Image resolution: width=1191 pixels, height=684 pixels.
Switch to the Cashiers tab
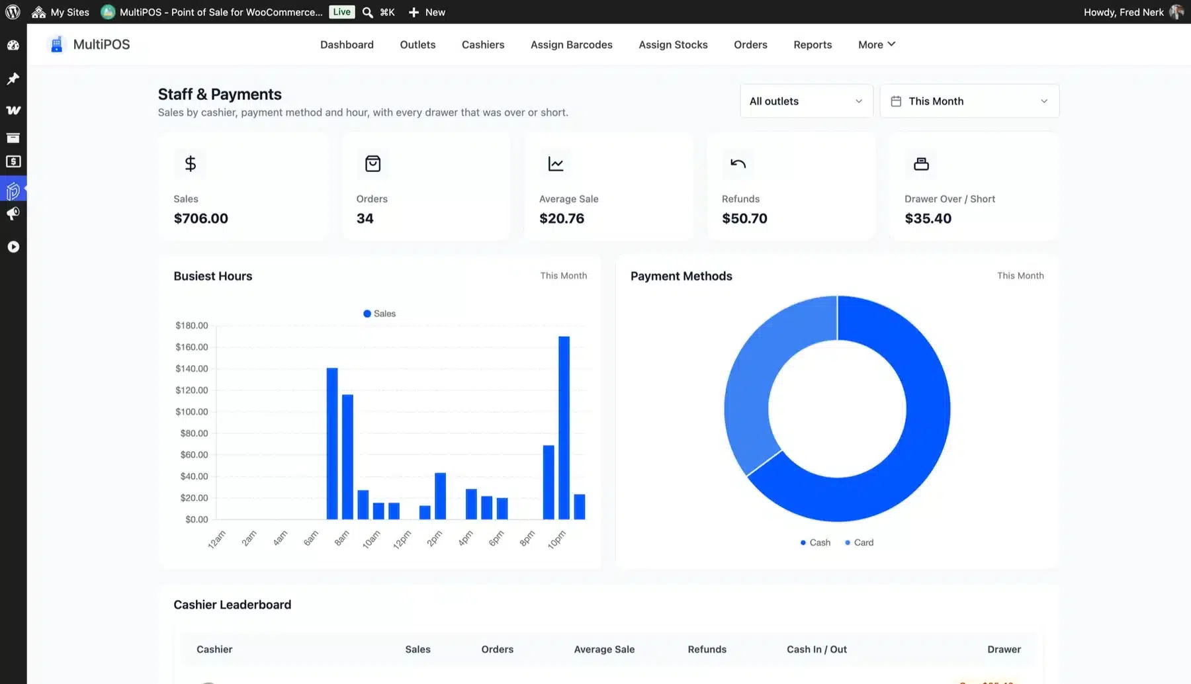[483, 44]
